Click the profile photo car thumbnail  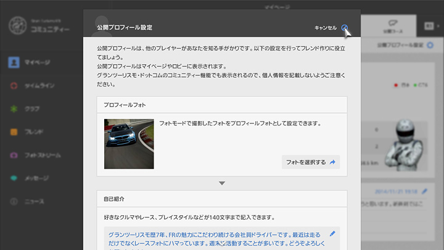click(129, 143)
